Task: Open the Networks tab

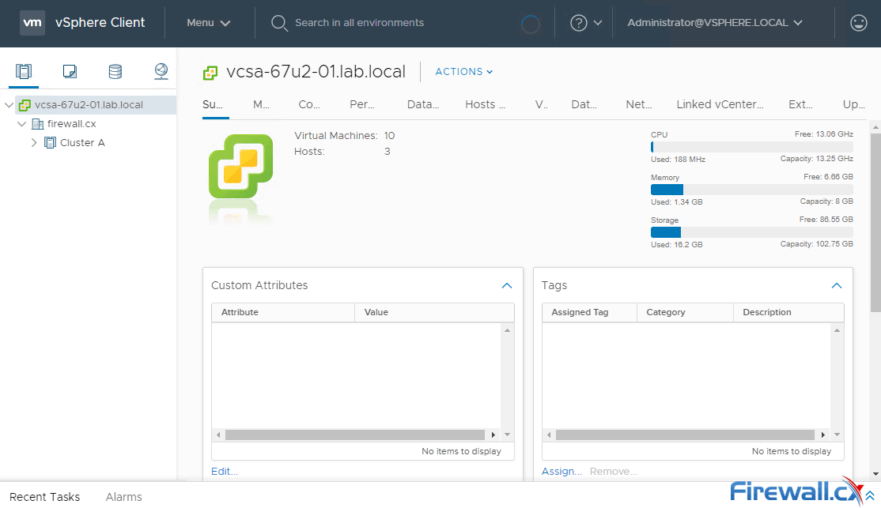Action: [x=639, y=105]
